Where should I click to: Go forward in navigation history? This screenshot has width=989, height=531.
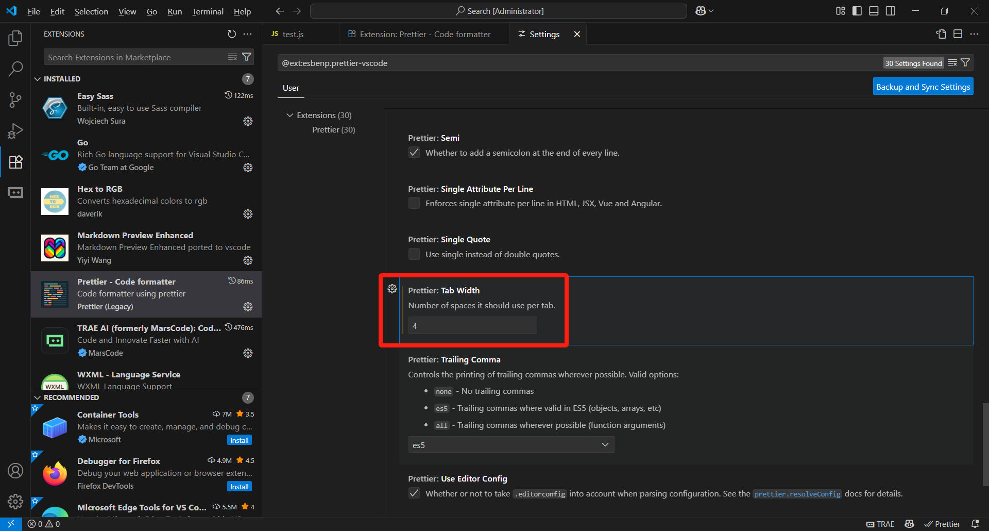pos(297,11)
